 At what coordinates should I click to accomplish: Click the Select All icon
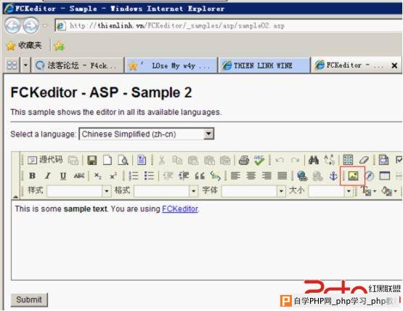(x=348, y=160)
